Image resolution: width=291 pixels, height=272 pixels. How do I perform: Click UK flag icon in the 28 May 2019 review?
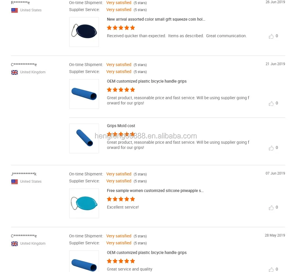[15, 244]
